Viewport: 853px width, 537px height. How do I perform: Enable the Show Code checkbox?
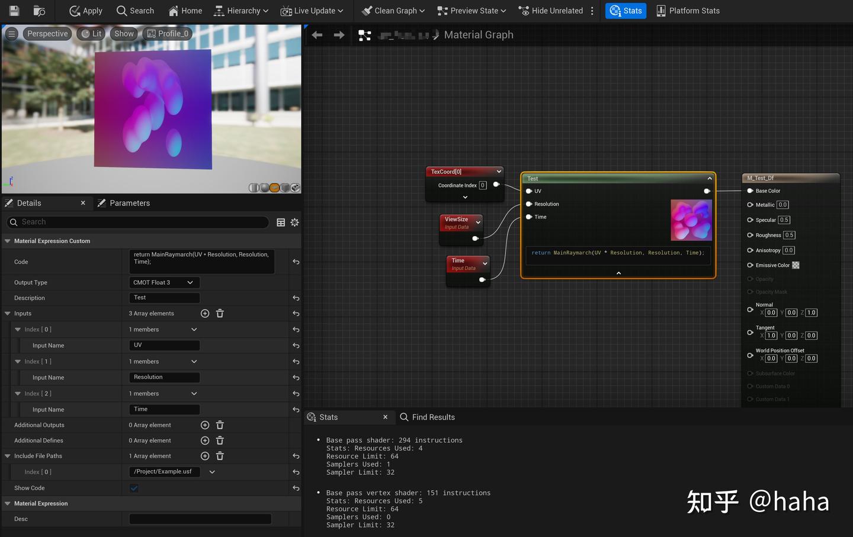pos(134,488)
